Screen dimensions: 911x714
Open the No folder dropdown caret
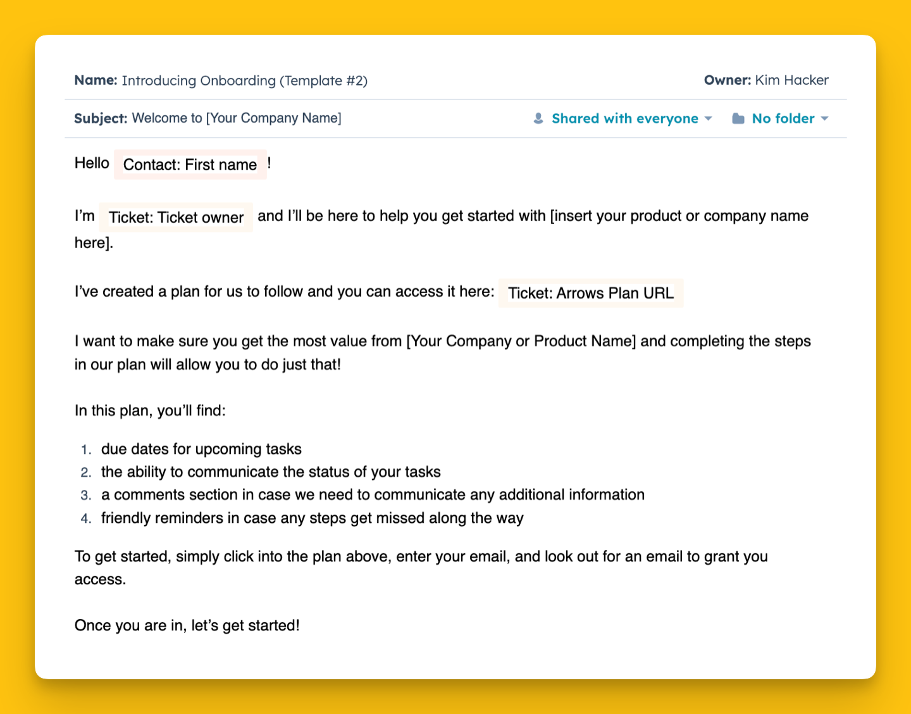pyautogui.click(x=824, y=119)
